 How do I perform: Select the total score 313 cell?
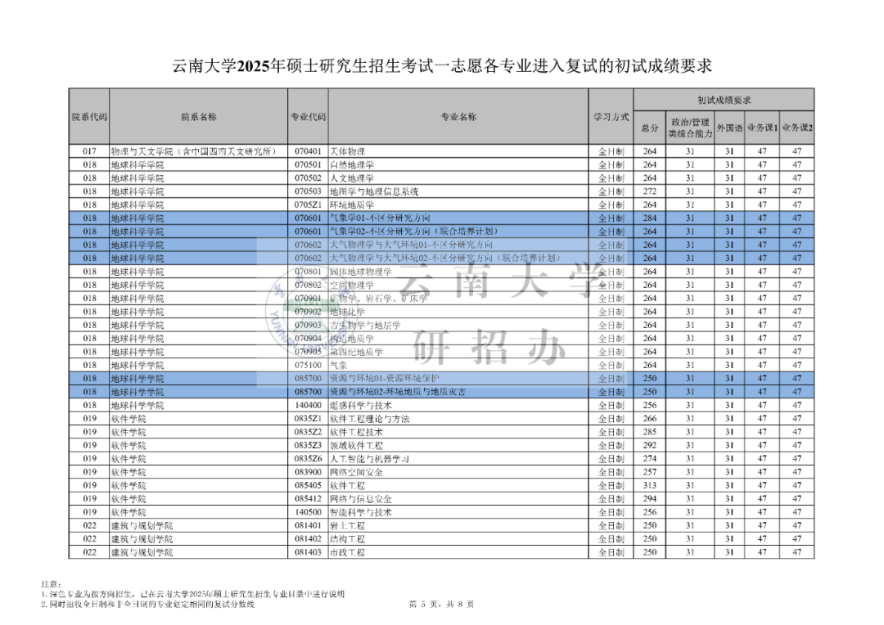coord(650,486)
